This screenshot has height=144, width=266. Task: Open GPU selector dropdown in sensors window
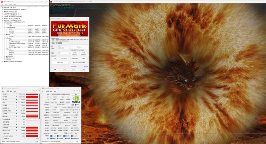(12, 142)
